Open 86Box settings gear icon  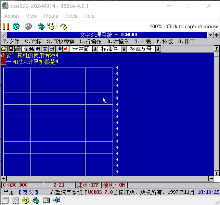pyautogui.click(x=63, y=26)
